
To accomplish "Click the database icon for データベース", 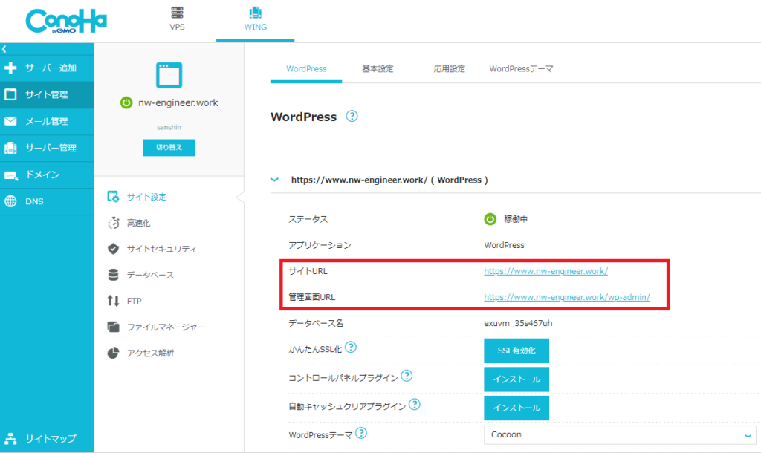I will point(113,275).
